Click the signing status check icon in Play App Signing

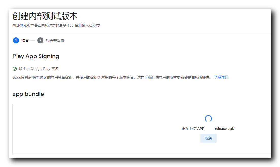click(x=14, y=68)
